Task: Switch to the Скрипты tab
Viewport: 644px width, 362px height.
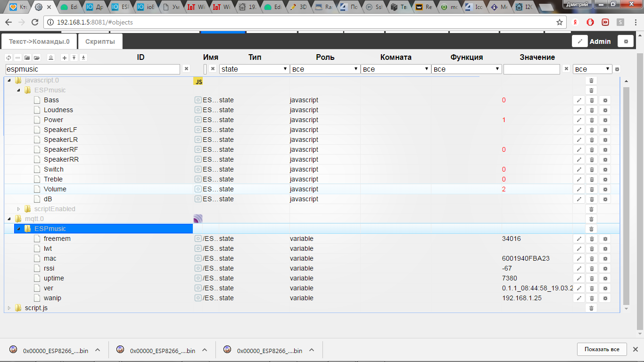Action: pos(100,41)
